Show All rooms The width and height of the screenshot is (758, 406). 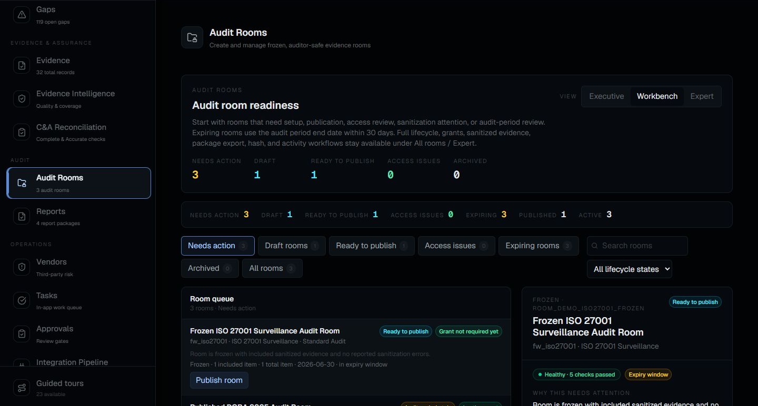[272, 268]
